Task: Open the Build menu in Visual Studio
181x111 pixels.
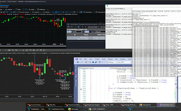Action: click(103, 59)
